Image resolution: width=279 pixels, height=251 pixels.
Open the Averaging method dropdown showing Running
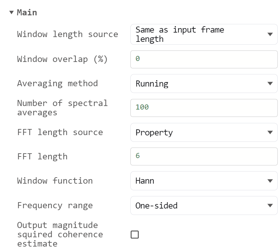click(x=204, y=84)
